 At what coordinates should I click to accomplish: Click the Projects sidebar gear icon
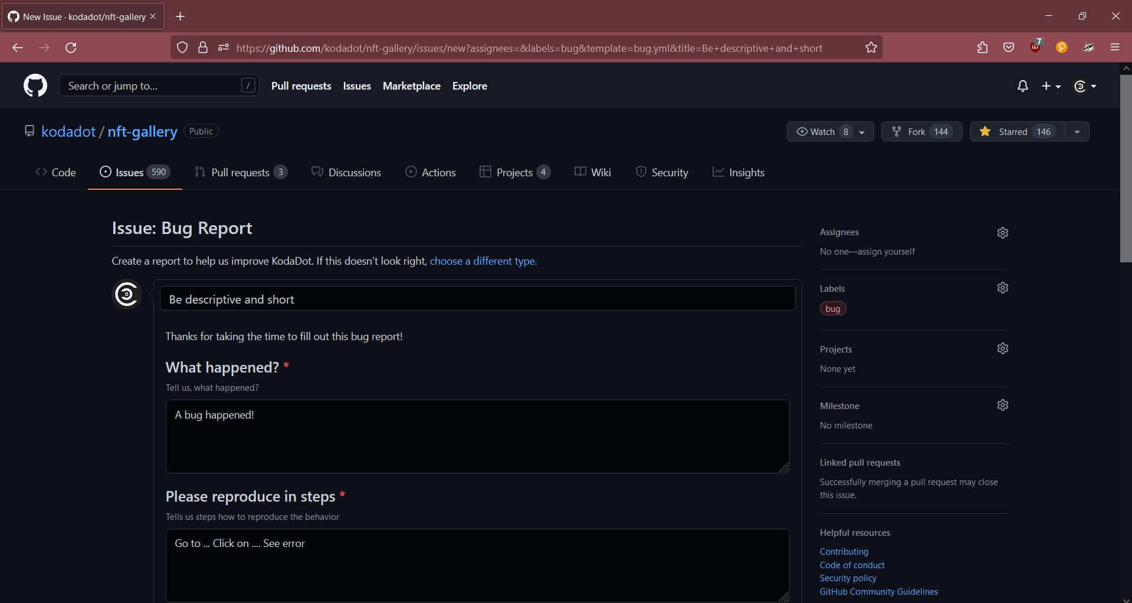(x=1003, y=348)
